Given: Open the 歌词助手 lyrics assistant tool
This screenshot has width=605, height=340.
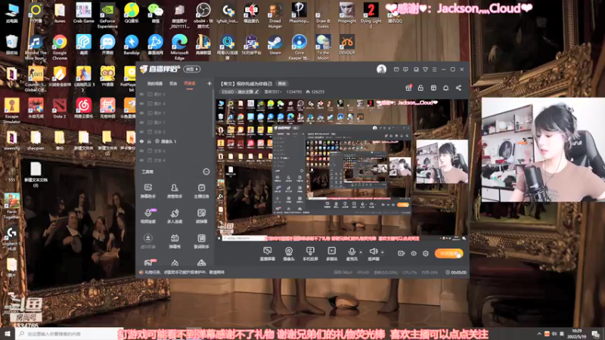Looking at the screenshot, I should [201, 241].
